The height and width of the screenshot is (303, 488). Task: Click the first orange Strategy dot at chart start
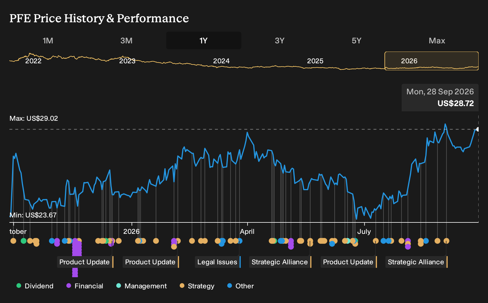point(13,241)
